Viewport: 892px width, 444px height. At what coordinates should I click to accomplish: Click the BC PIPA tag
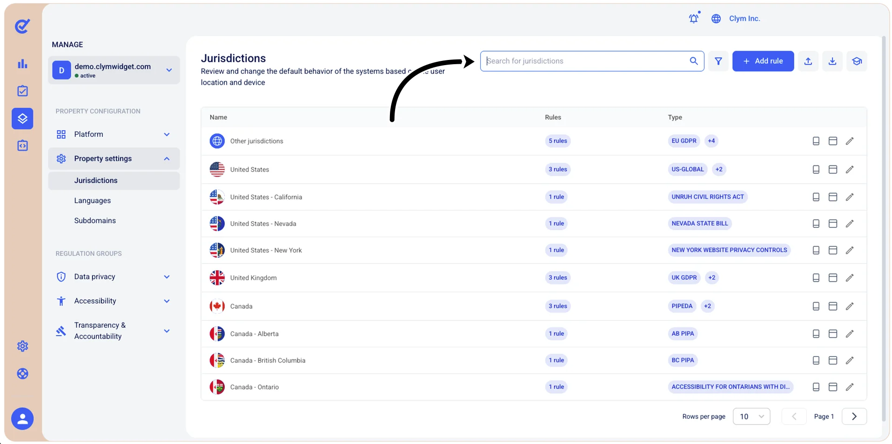point(683,360)
